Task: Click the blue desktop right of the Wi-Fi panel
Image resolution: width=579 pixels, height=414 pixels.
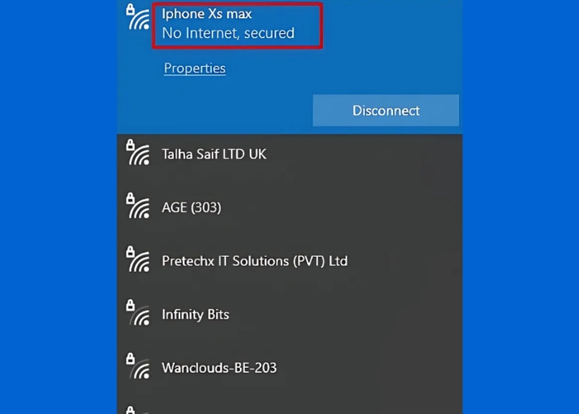Action: click(x=521, y=207)
